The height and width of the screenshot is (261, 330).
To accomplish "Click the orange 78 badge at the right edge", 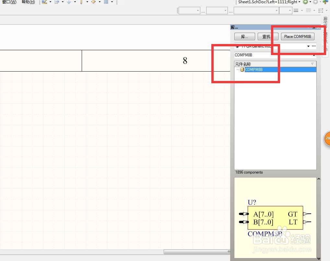I will pyautogui.click(x=327, y=138).
